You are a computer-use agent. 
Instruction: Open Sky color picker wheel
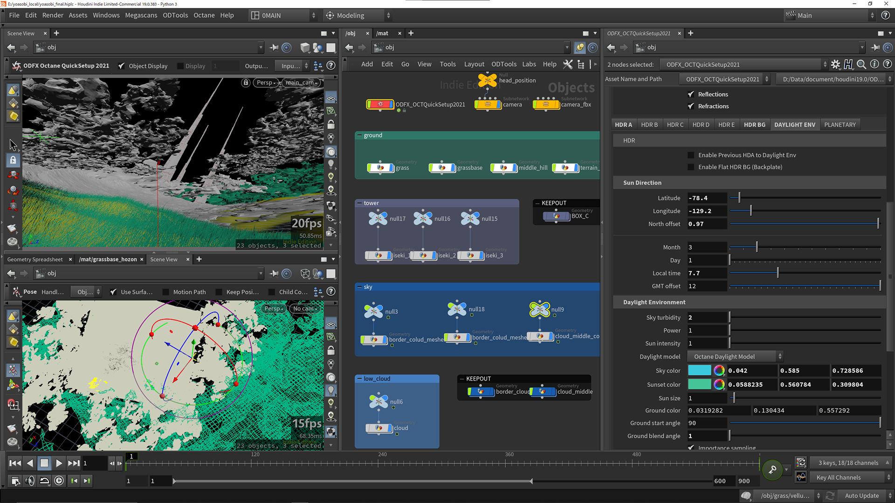tap(719, 371)
